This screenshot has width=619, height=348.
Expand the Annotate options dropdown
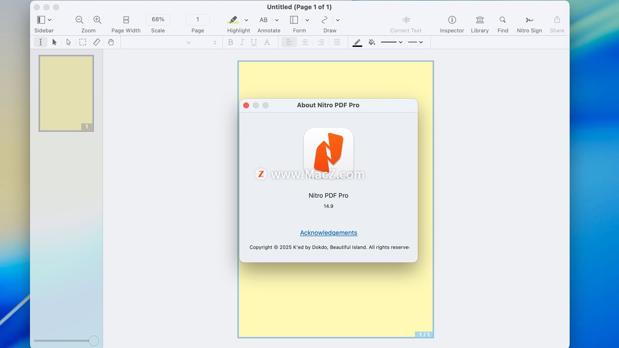[277, 20]
